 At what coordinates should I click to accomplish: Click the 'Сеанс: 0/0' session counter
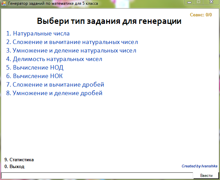pos(201,15)
